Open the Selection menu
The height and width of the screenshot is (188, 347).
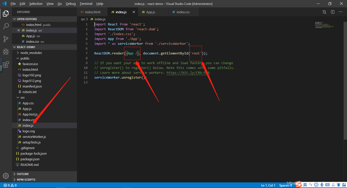click(x=36, y=4)
